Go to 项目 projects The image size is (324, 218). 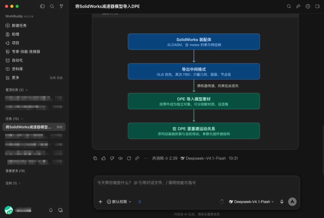pos(12,43)
